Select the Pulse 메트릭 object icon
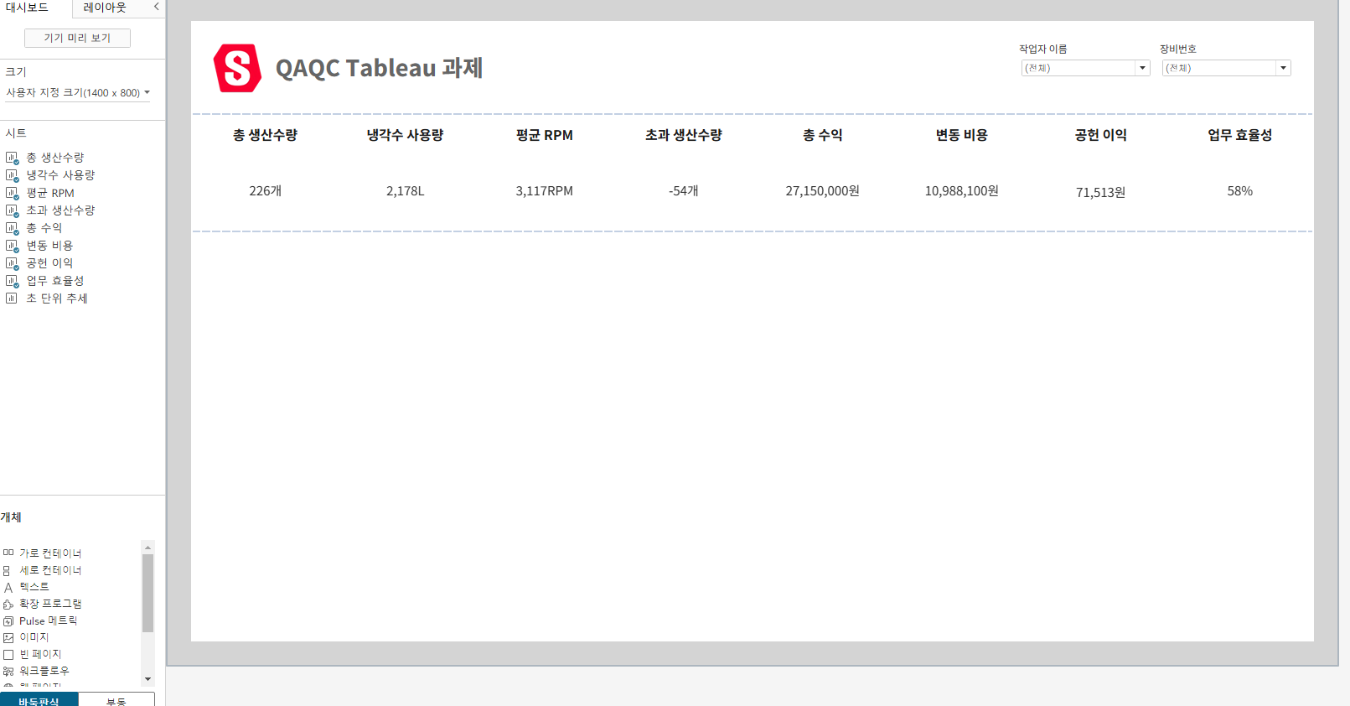The width and height of the screenshot is (1350, 706). [8, 621]
